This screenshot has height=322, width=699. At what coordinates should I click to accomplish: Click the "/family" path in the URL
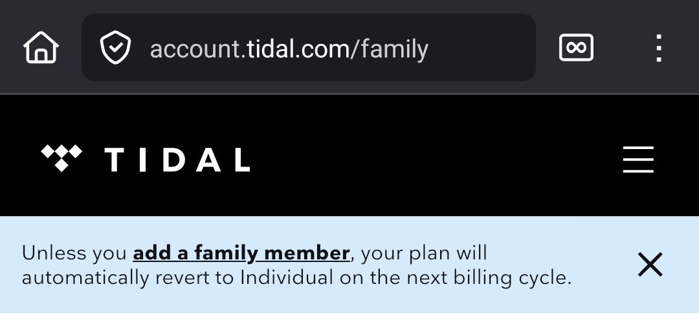[x=389, y=49]
